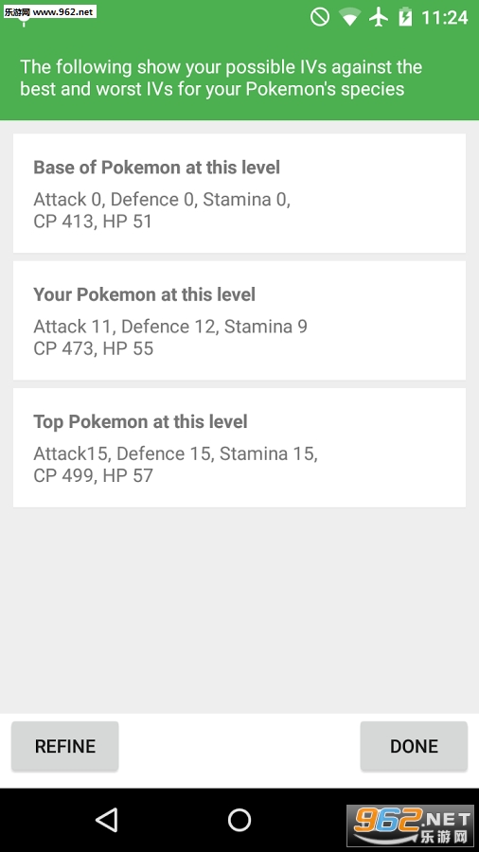The image size is (479, 852).
Task: Tap 'Attack15, Defence 15, Stamina 15' text
Action: pyautogui.click(x=175, y=453)
